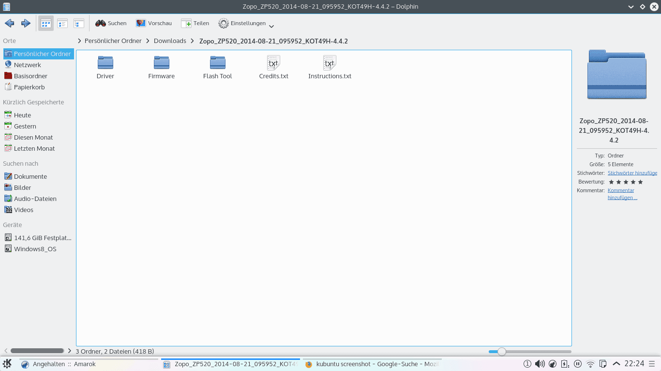Switch to Dolphin Zopo_ZP520 taskbar entry
Screen dimensions: 661x371
point(230,364)
